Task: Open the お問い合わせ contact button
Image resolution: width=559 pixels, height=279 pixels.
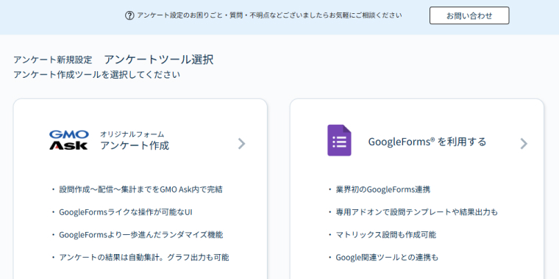Action: [x=469, y=15]
